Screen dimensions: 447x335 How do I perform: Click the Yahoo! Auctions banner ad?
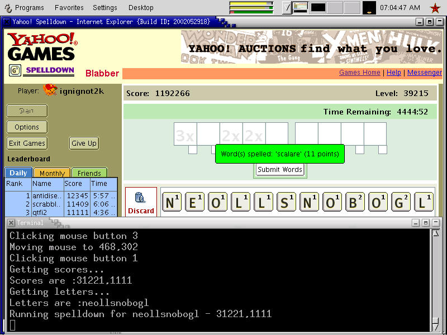point(312,47)
